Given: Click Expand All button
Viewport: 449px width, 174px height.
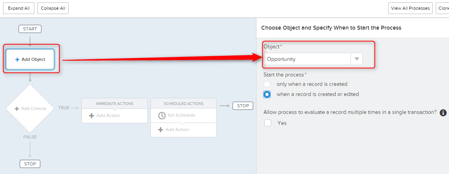Looking at the screenshot, I should (x=19, y=8).
